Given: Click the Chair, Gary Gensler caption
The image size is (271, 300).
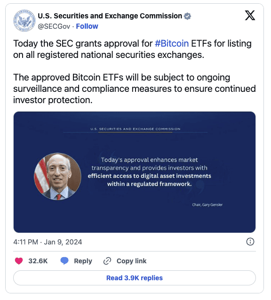Looking at the screenshot, I should pyautogui.click(x=207, y=205).
